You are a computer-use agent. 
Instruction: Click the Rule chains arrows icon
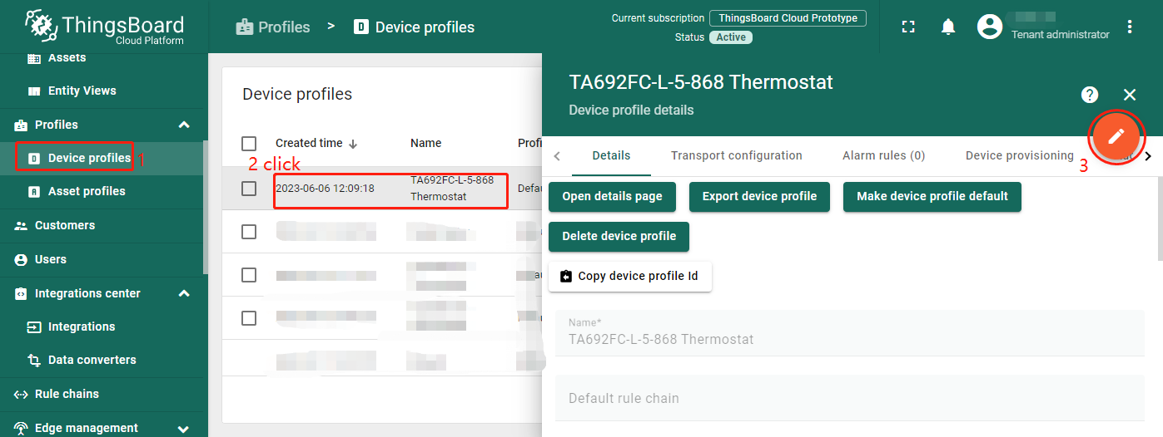(x=21, y=394)
